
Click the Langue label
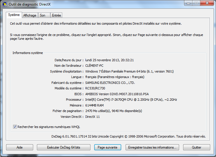[77, 77]
